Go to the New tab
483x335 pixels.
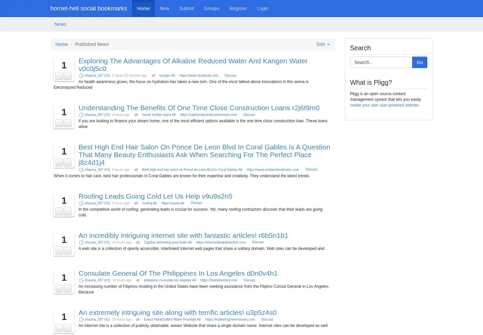[x=164, y=8]
